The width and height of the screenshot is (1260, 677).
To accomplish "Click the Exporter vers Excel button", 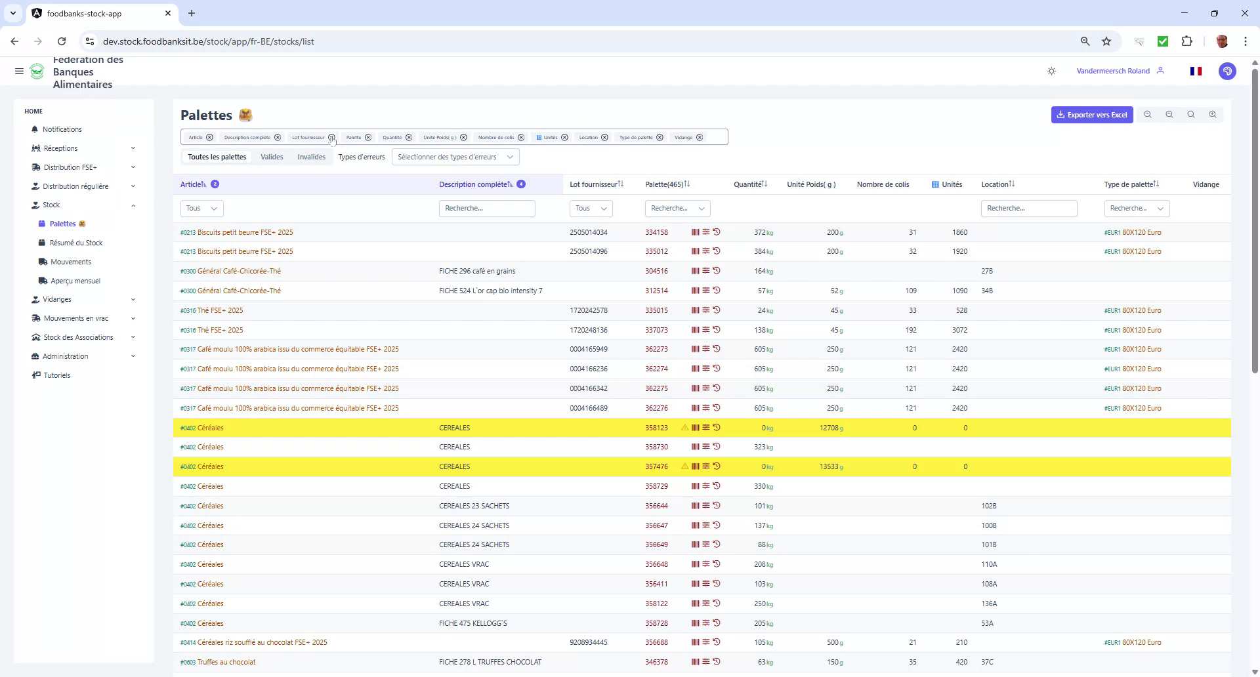I will 1091,114.
